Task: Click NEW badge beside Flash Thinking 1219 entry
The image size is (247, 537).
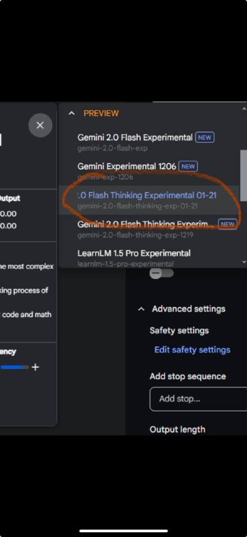Action: [x=228, y=225]
